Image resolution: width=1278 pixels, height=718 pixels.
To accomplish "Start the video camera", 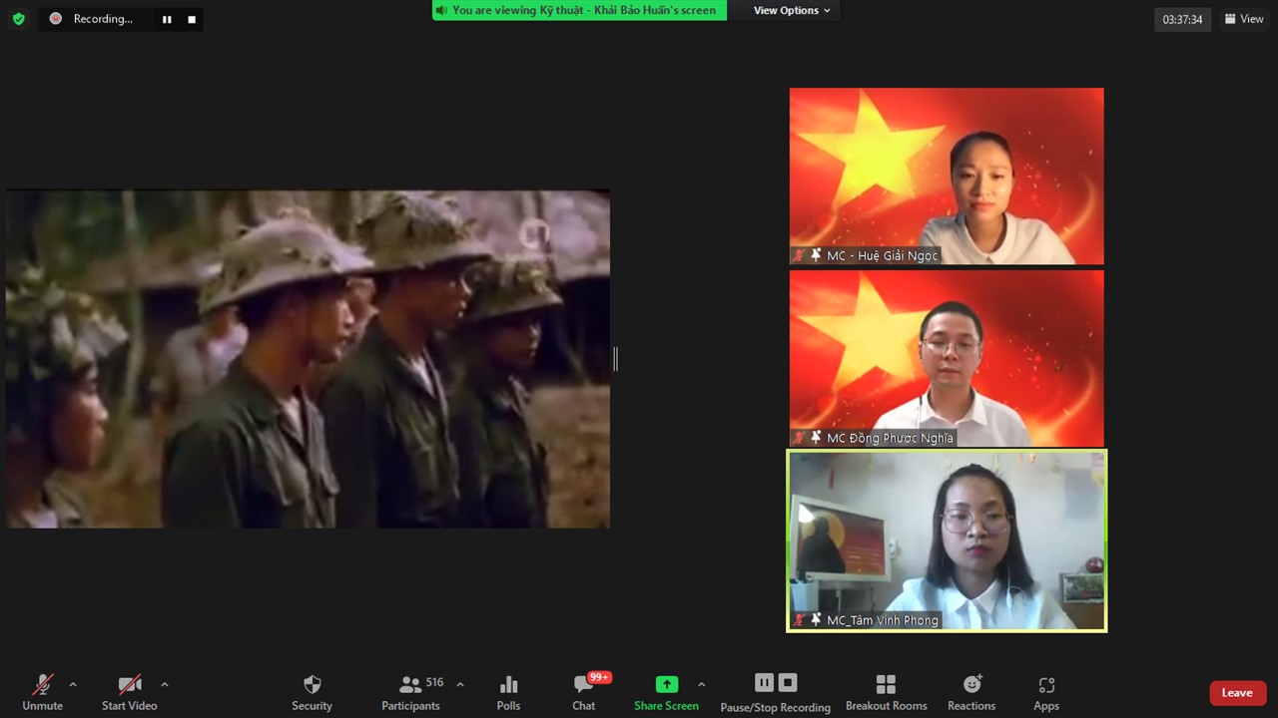I will (129, 692).
